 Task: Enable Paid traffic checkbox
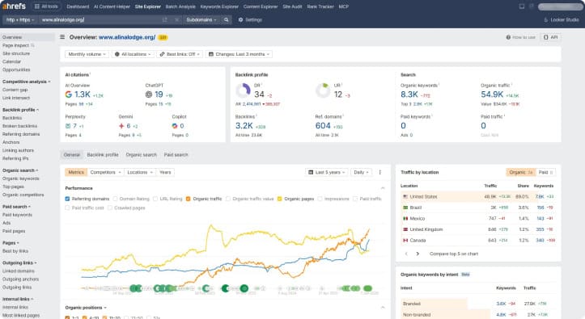[x=355, y=199]
